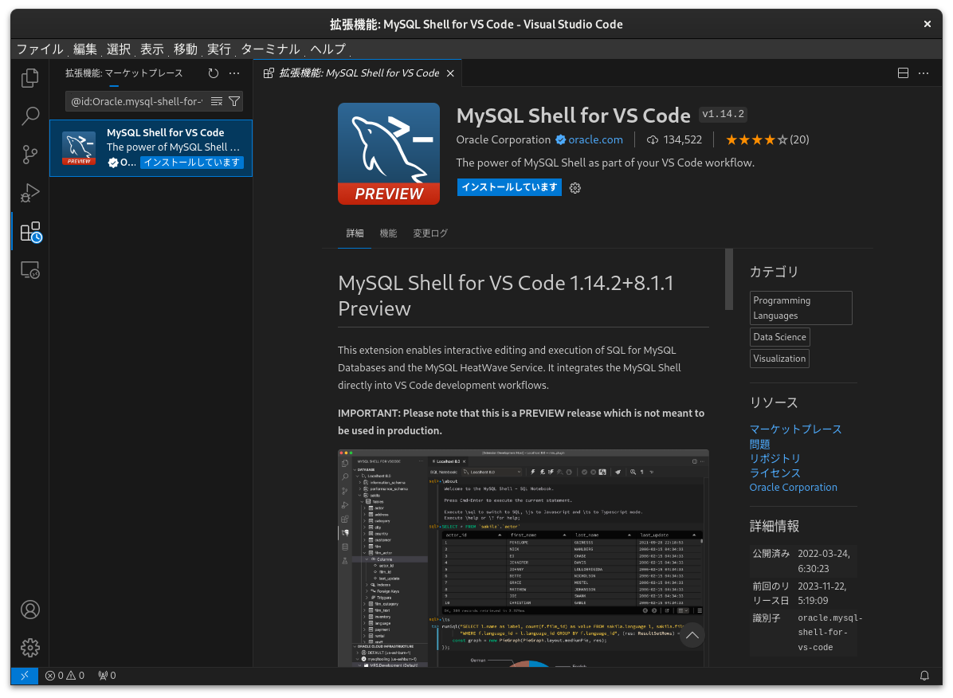
Task: Open the ヘルプ menu
Action: click(326, 49)
